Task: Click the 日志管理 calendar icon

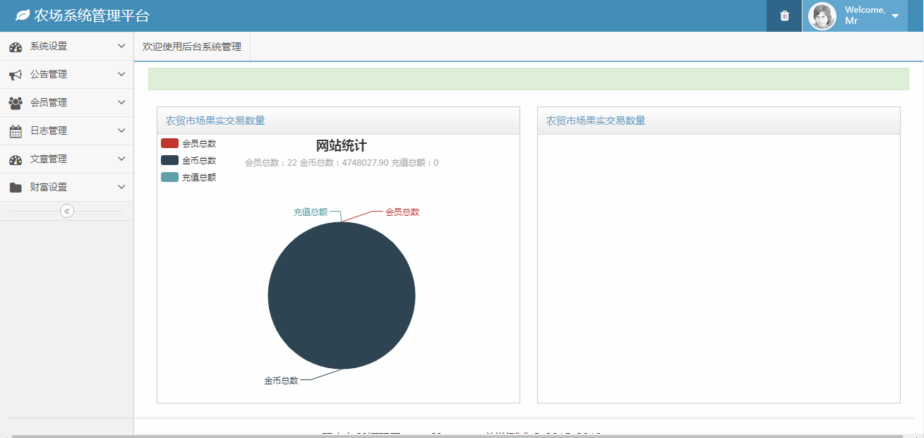Action: (x=16, y=131)
